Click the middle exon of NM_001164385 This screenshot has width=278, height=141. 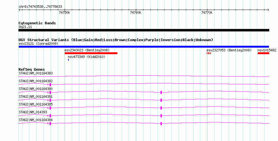tap(161, 108)
